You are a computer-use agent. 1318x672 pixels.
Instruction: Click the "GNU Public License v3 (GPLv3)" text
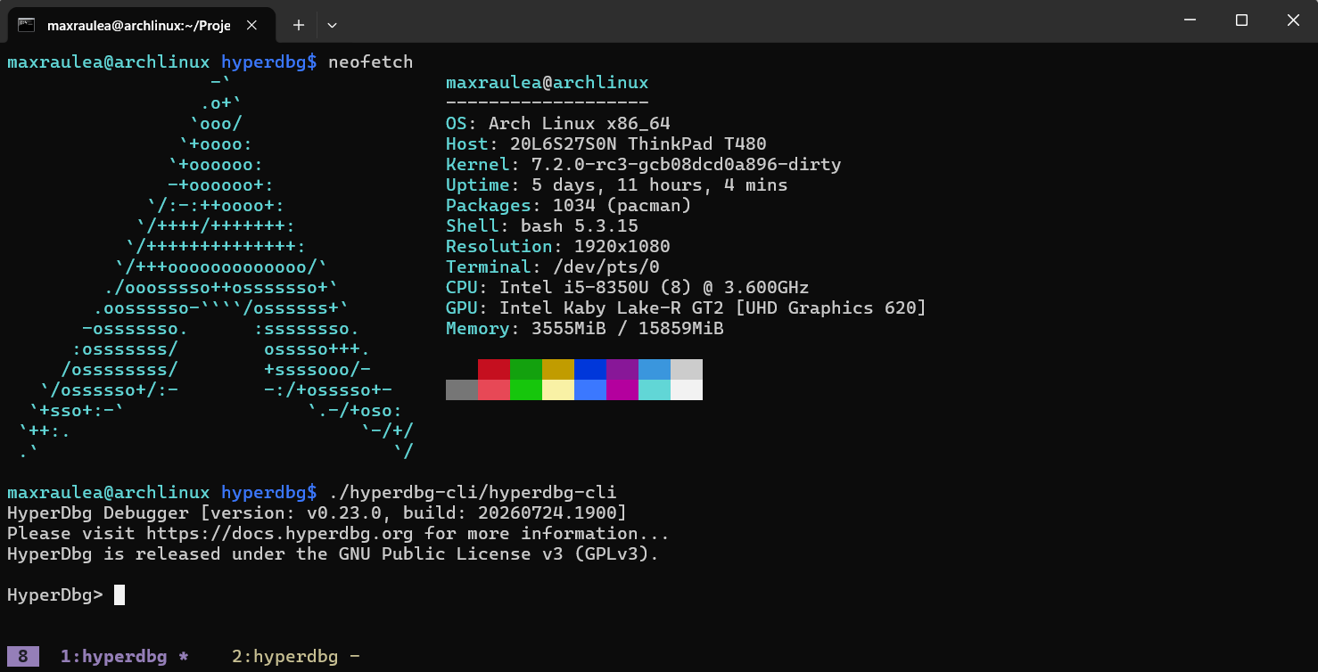point(494,554)
